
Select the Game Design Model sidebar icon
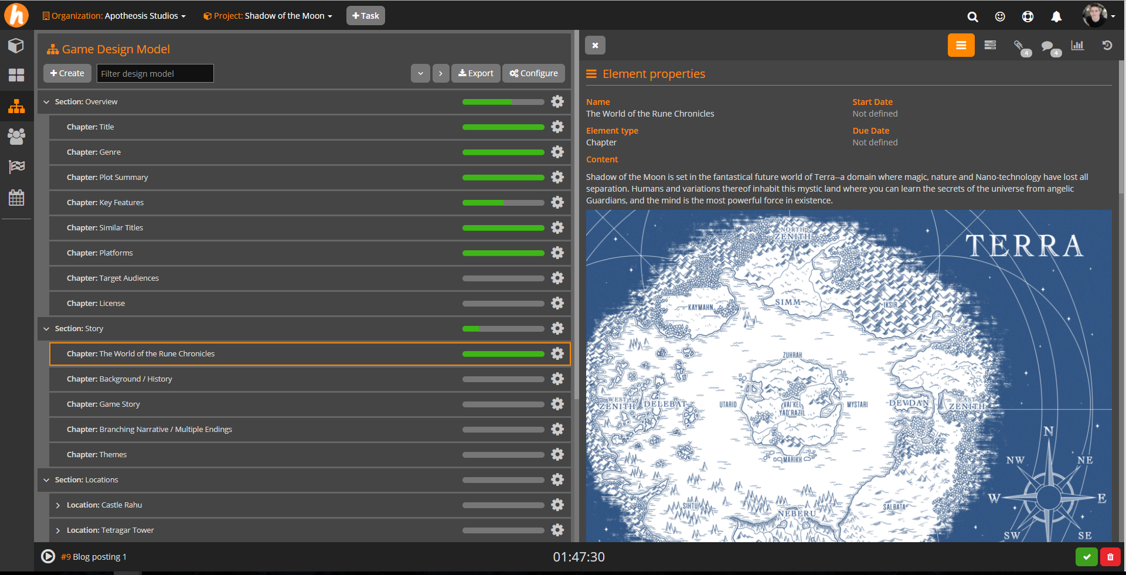pyautogui.click(x=16, y=106)
